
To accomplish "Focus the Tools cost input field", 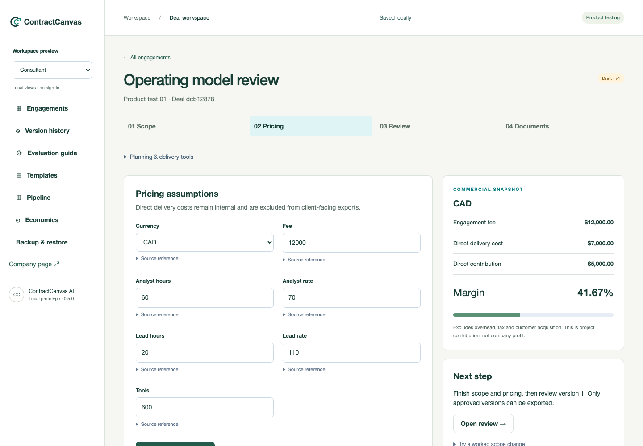I will coord(205,407).
